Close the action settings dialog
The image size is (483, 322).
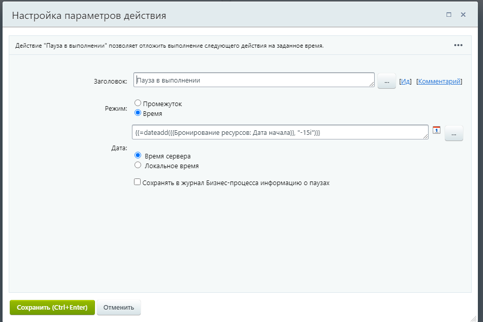[463, 15]
